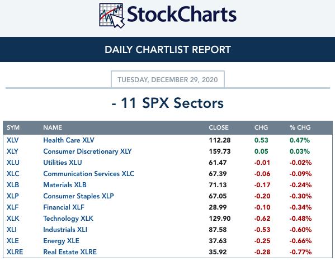Click the Utilities XLU name link
The height and width of the screenshot is (261, 335).
click(63, 163)
